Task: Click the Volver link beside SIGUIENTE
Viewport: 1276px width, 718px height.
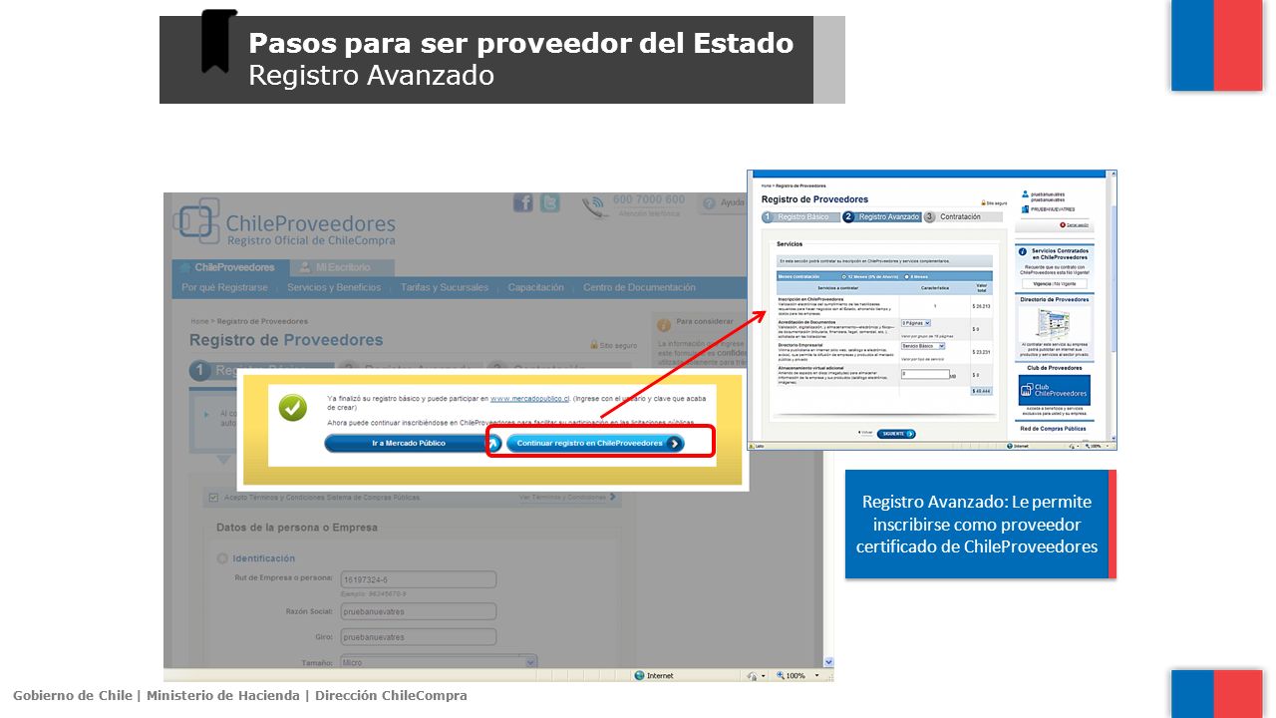Action: point(866,434)
